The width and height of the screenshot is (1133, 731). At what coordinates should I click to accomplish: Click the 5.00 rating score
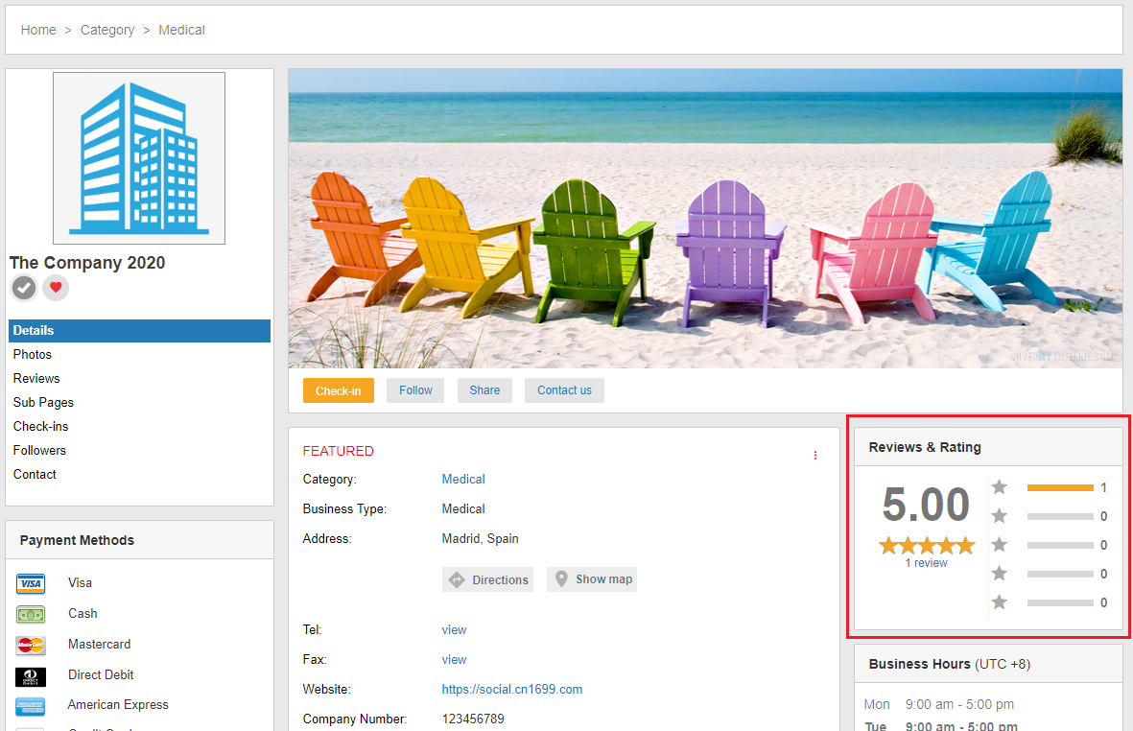click(926, 505)
